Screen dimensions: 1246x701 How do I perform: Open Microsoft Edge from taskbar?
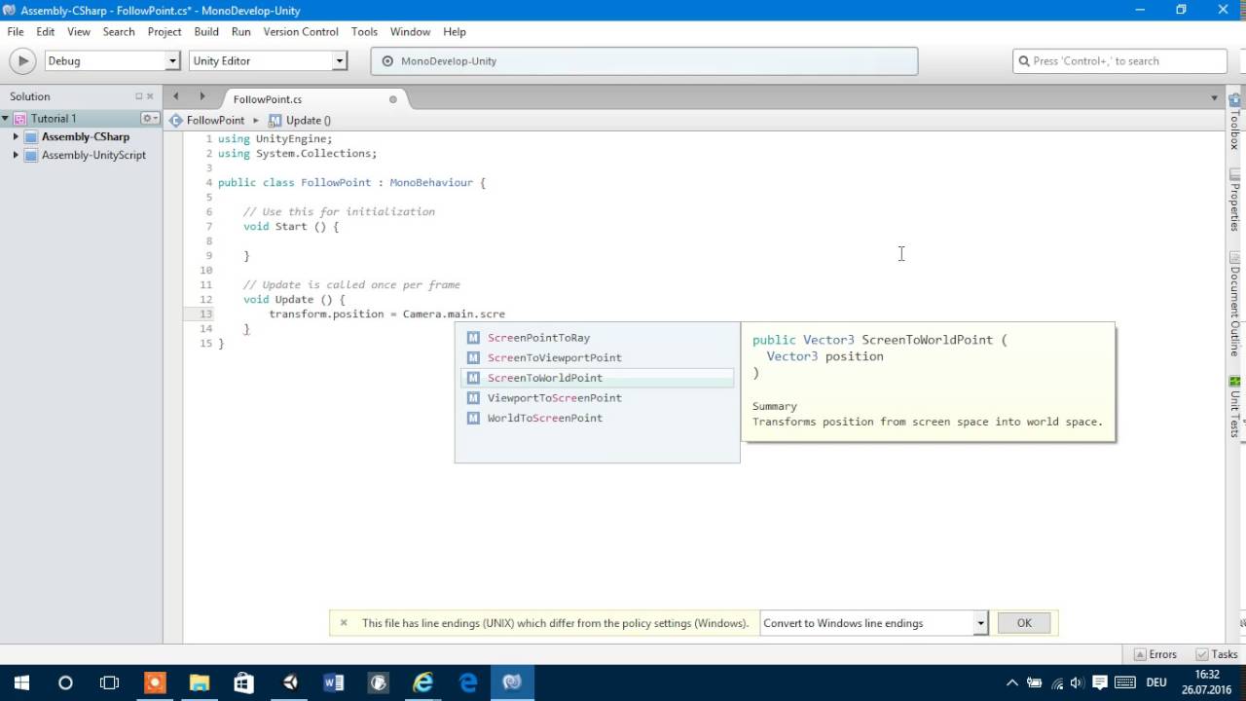(468, 683)
